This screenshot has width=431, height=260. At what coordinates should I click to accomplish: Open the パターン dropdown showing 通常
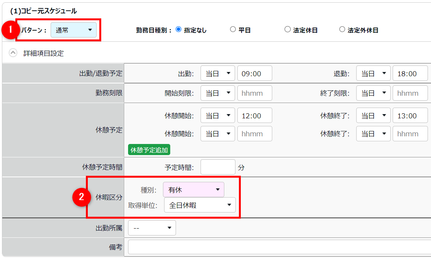click(74, 30)
